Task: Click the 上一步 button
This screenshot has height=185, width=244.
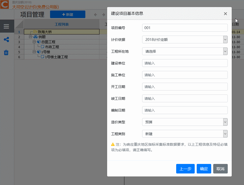Action: coord(185,169)
